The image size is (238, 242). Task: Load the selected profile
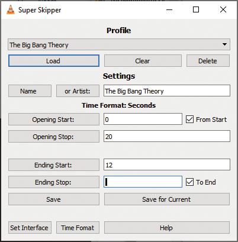tap(54, 61)
